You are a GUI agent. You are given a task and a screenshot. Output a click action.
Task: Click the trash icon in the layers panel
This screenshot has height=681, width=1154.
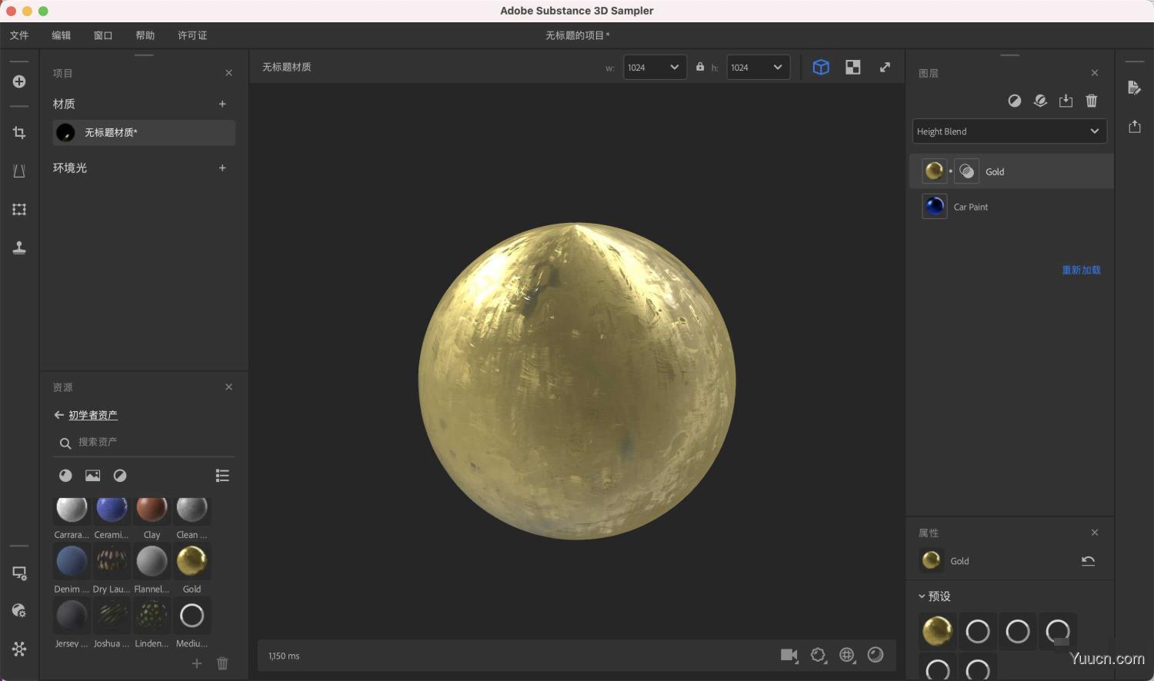(1092, 101)
